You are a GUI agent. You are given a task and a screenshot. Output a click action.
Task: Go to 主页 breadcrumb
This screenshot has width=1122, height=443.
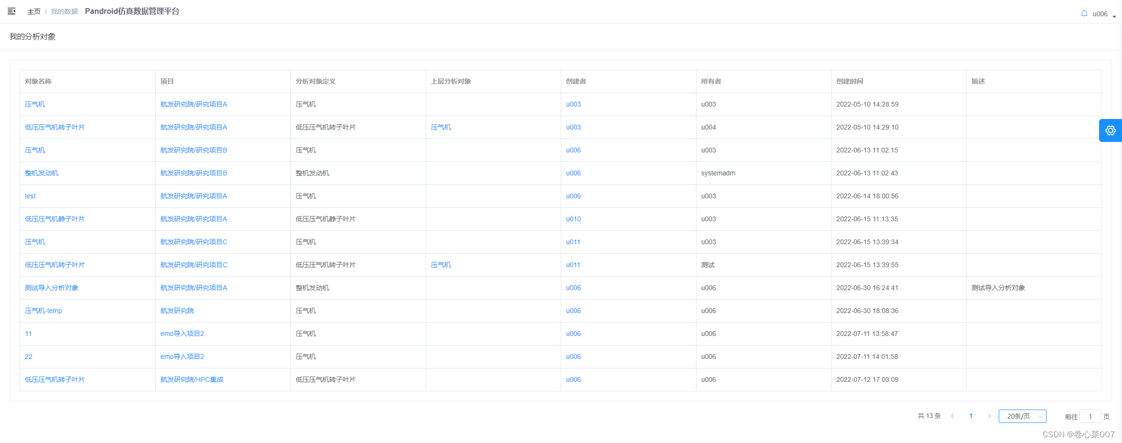click(x=33, y=11)
